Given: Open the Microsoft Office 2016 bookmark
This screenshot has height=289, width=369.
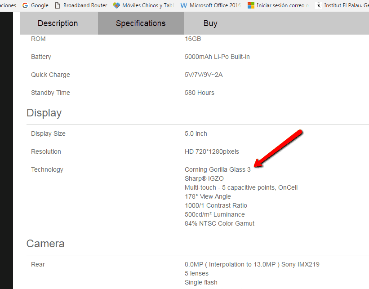Looking at the screenshot, I should coord(211,5).
